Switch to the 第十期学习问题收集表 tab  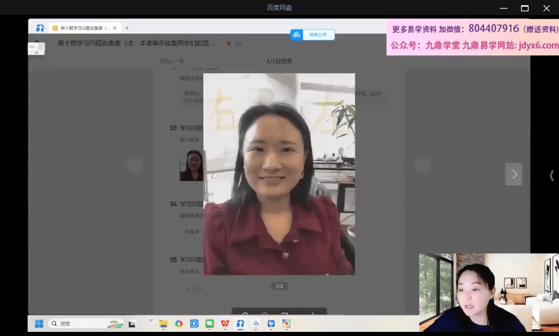point(83,28)
